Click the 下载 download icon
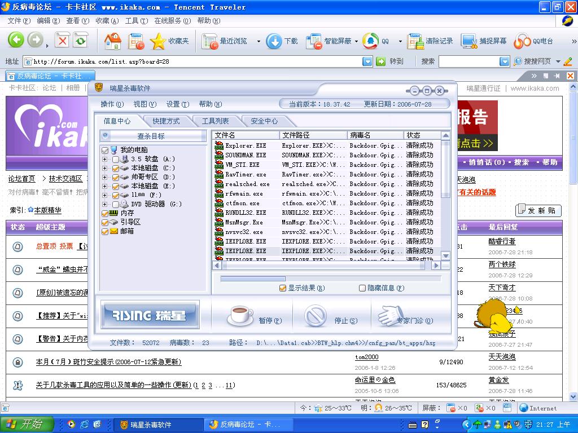 click(x=274, y=41)
